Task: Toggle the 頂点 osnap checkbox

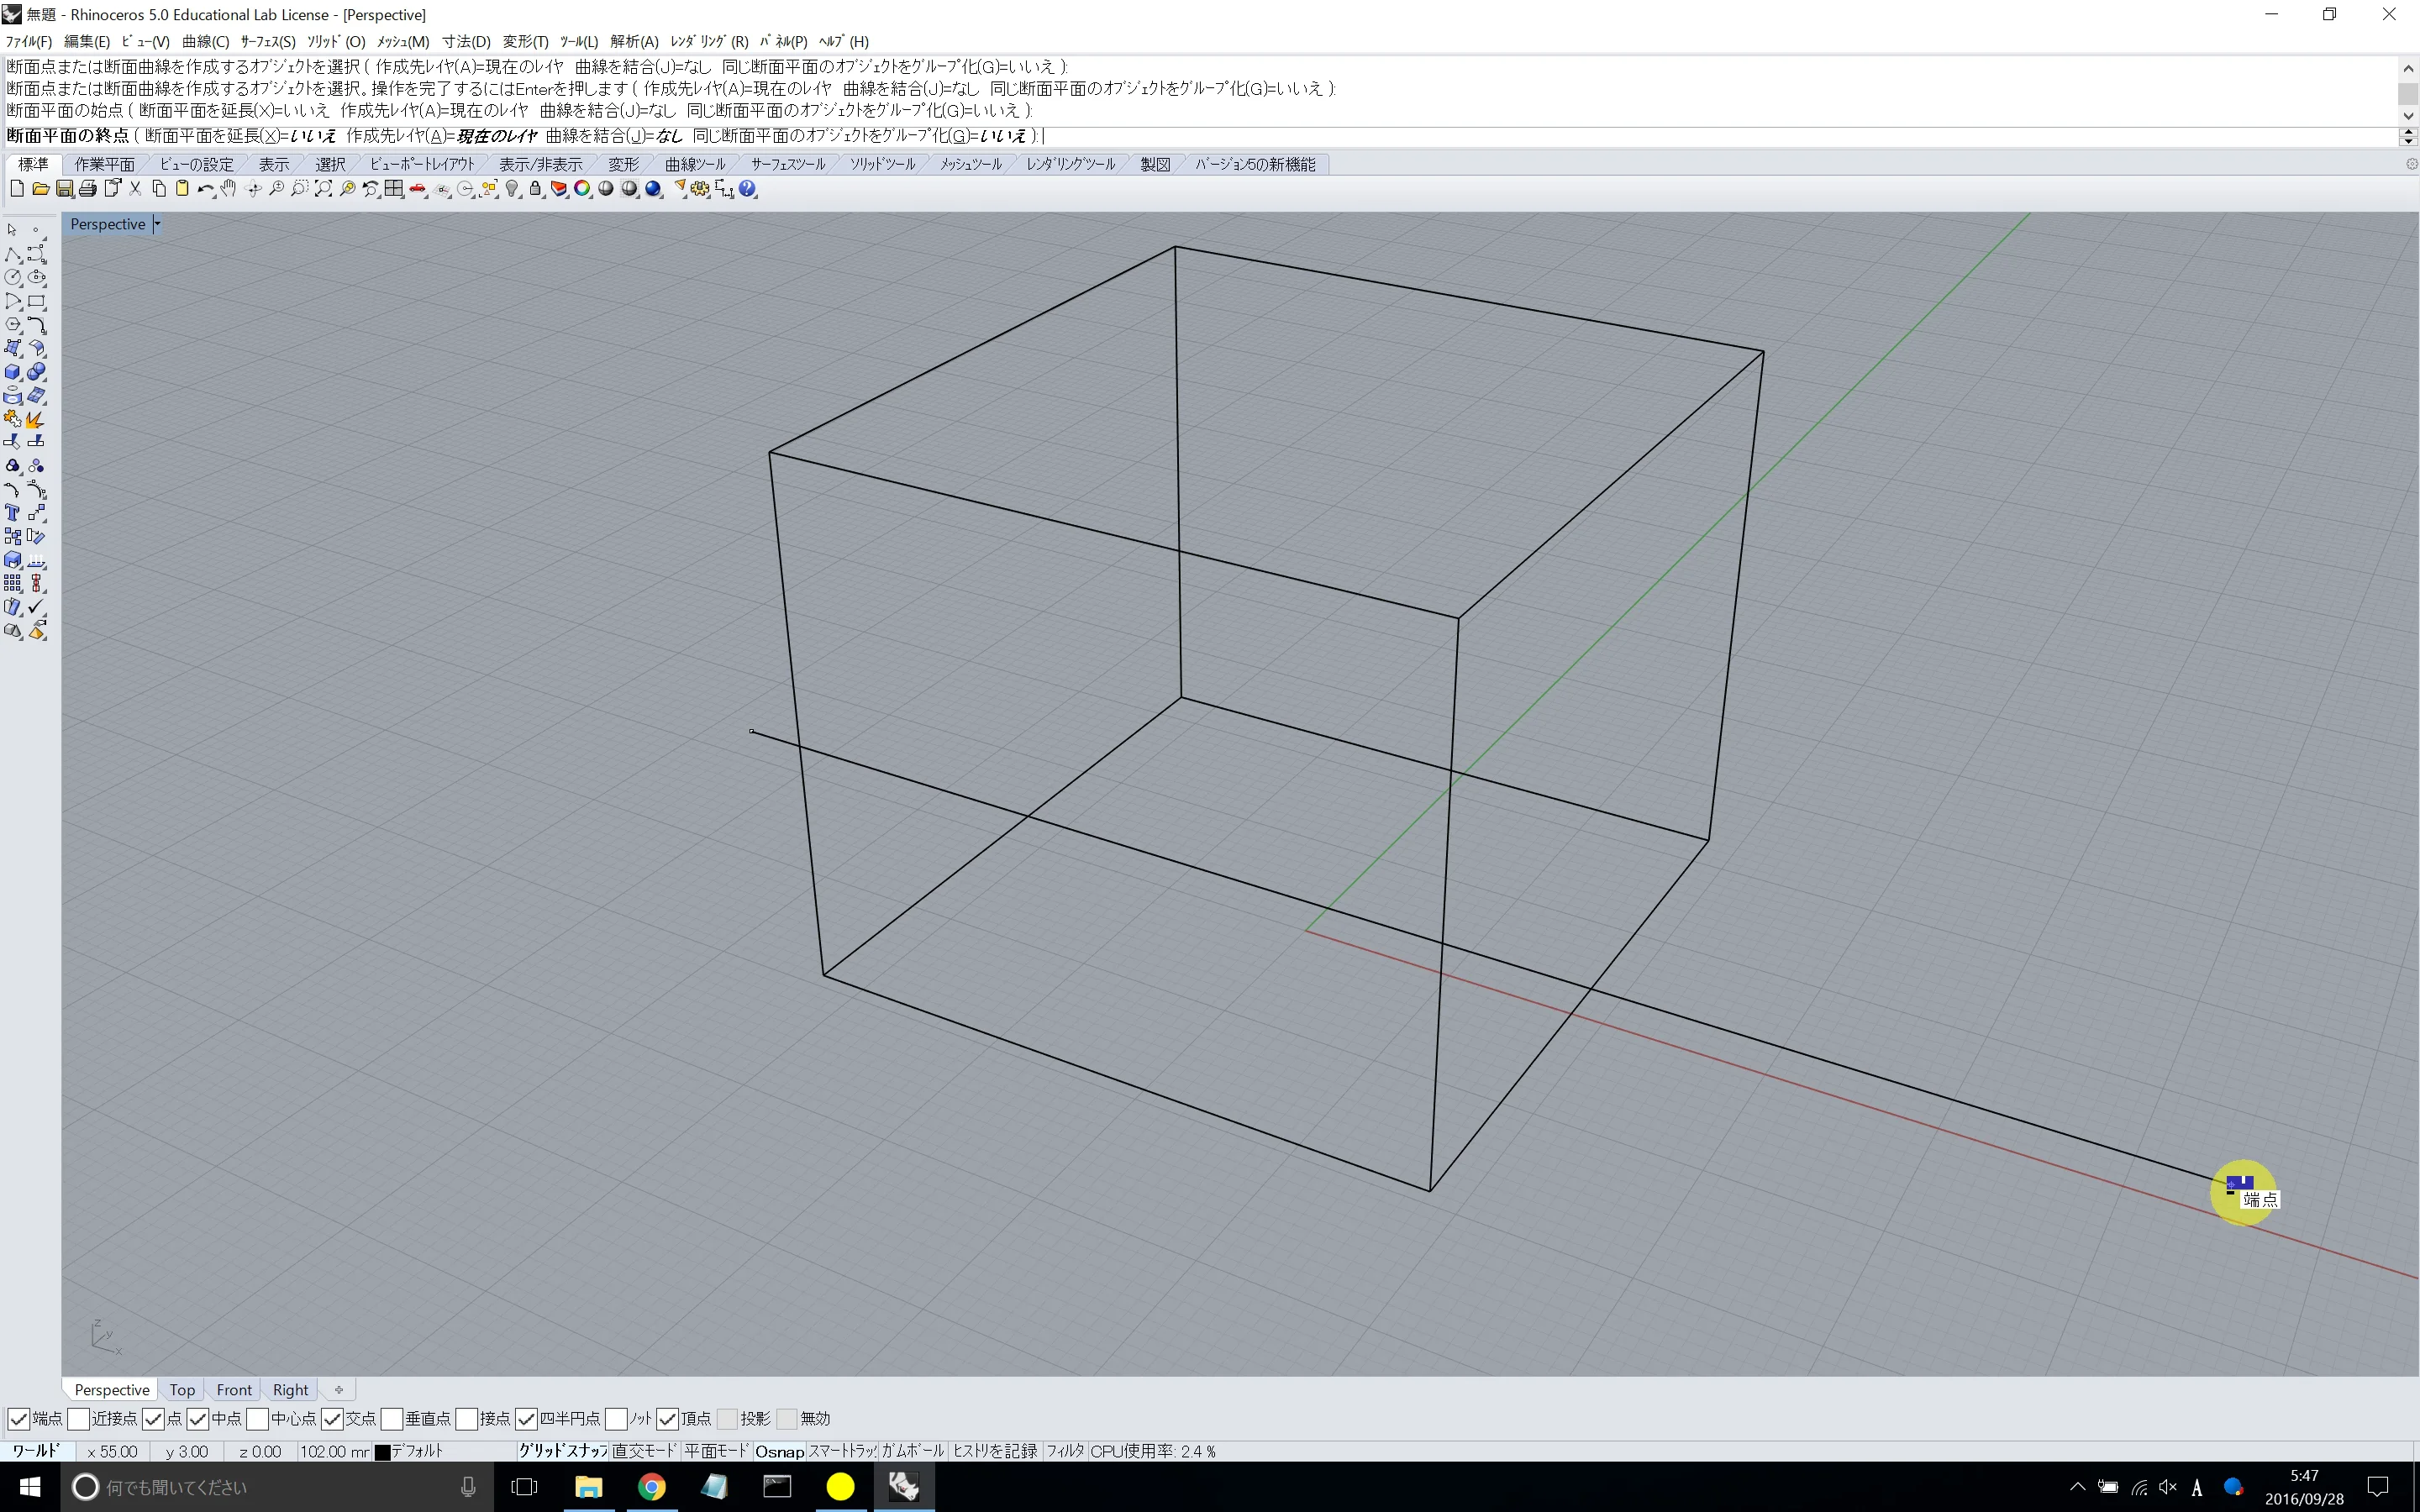Action: pos(667,1418)
